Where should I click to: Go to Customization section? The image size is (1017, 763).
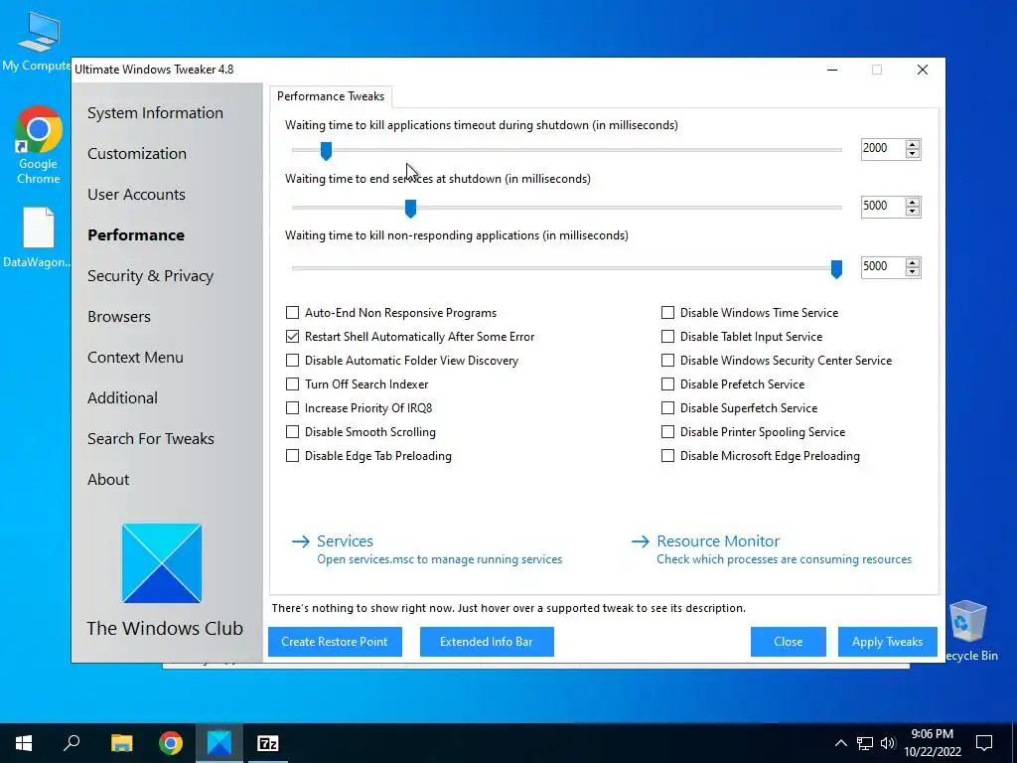(137, 154)
